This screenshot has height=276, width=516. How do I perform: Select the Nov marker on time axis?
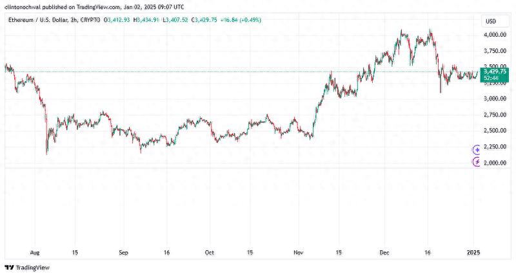pyautogui.click(x=297, y=253)
